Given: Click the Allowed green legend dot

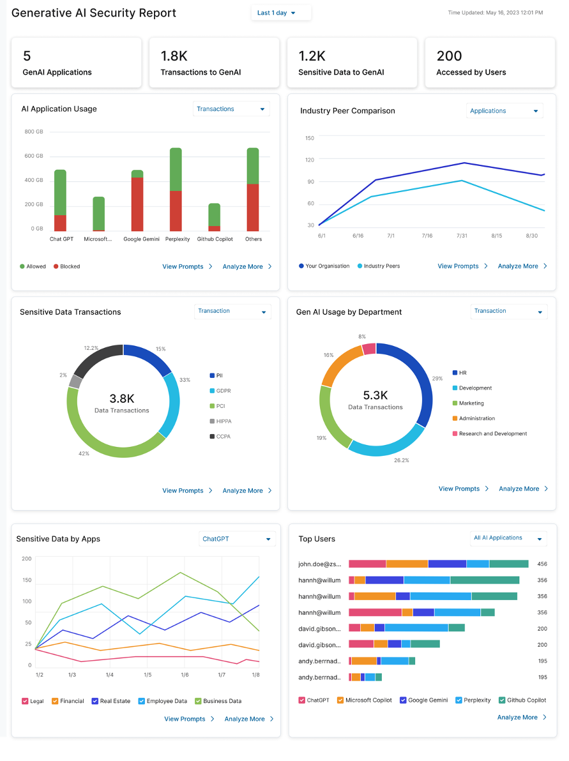Looking at the screenshot, I should (x=22, y=266).
